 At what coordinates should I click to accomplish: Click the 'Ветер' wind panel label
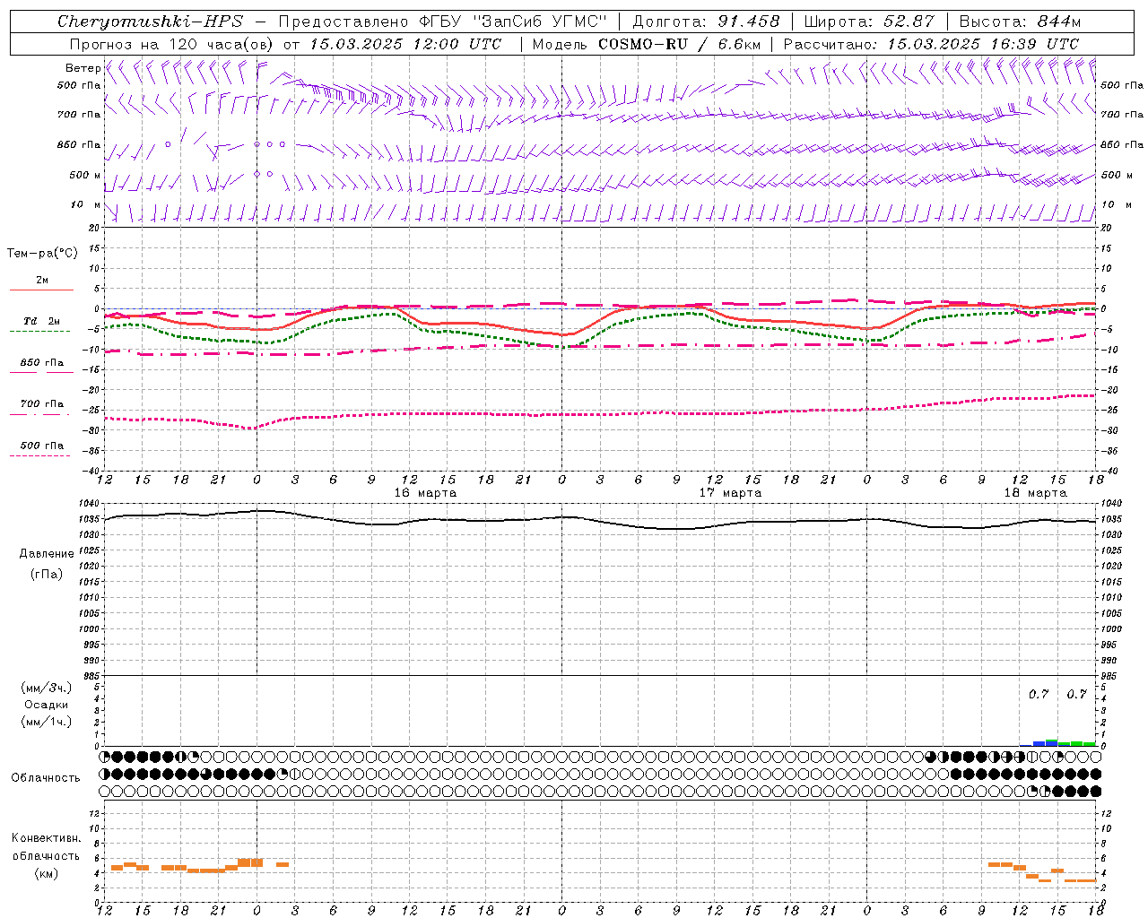(83, 68)
